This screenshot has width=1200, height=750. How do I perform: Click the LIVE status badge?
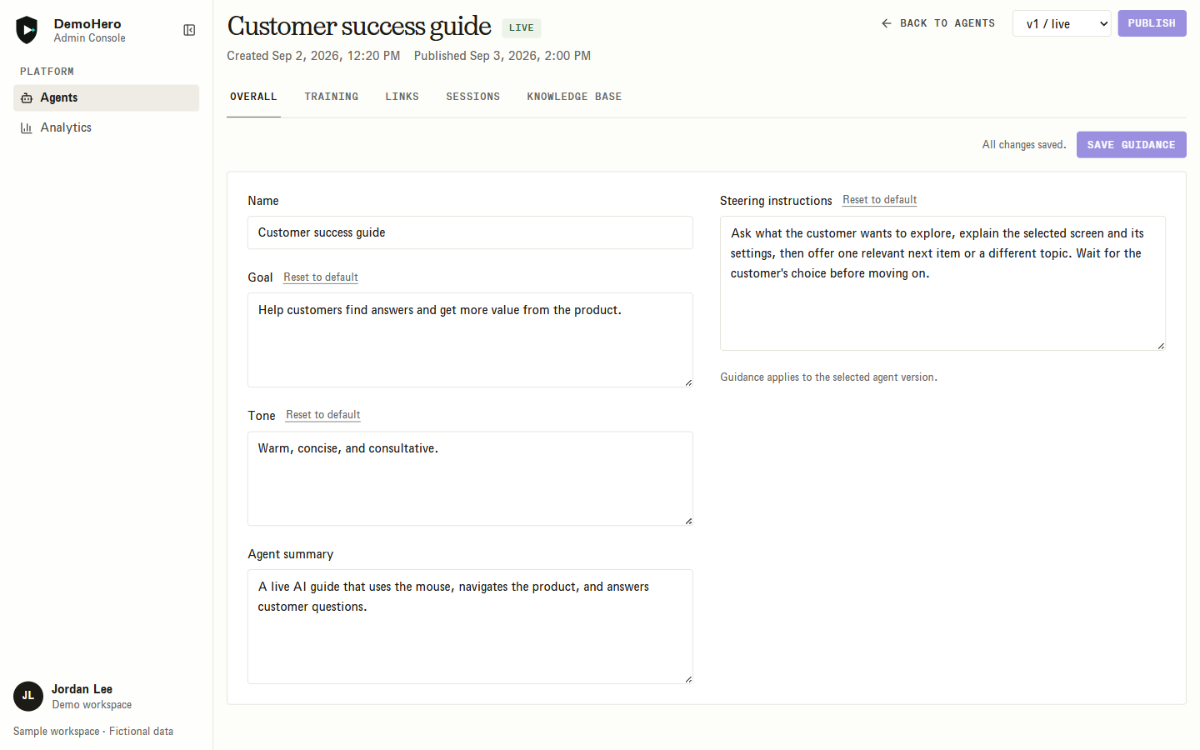click(522, 28)
